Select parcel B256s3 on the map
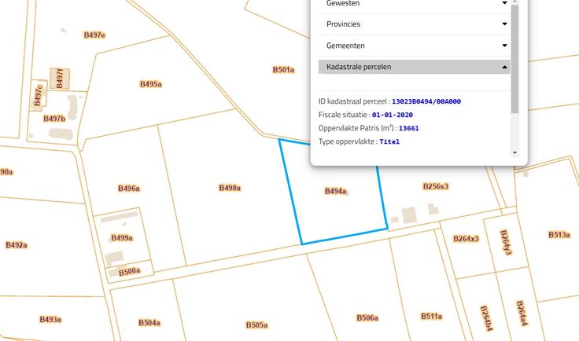579x341 pixels. (435, 186)
